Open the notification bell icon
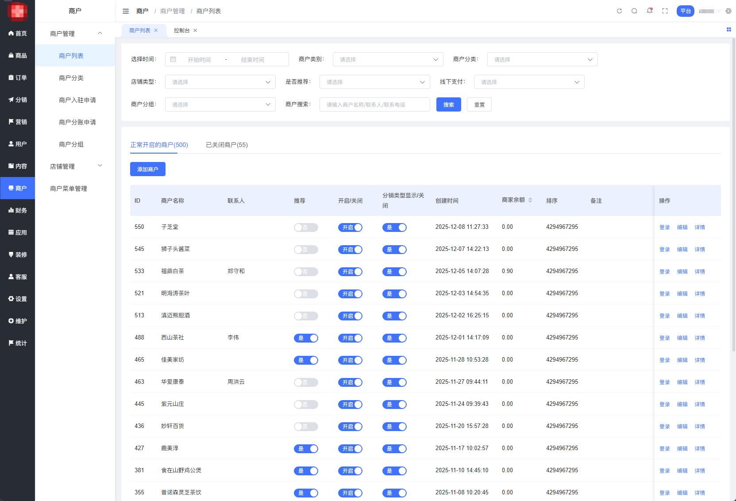This screenshot has width=736, height=501. click(649, 11)
